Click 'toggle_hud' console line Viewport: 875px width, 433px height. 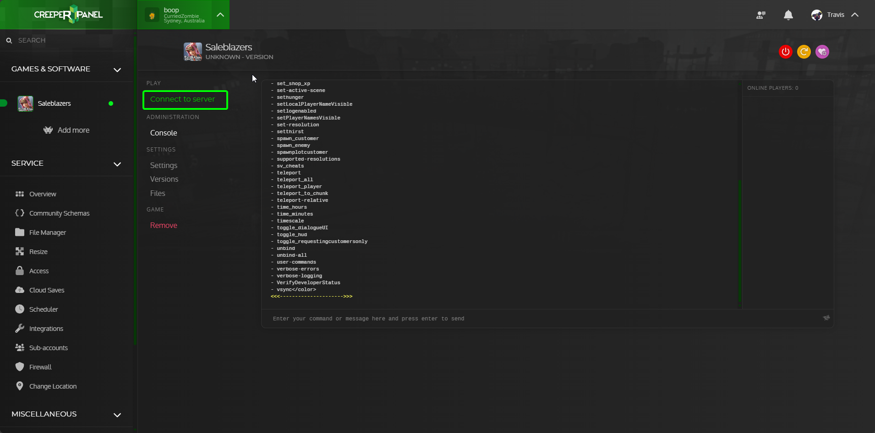pos(292,235)
